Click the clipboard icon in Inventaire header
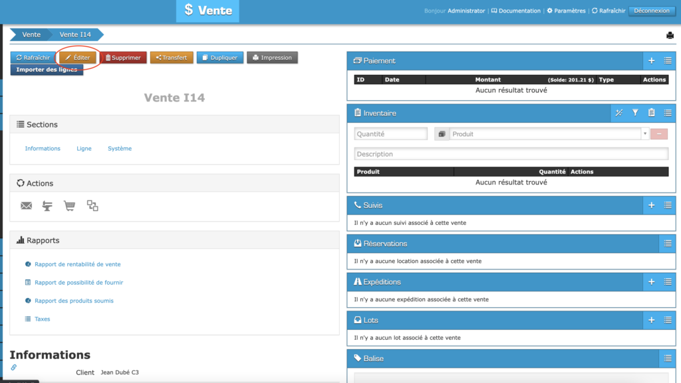681x383 pixels. point(652,113)
